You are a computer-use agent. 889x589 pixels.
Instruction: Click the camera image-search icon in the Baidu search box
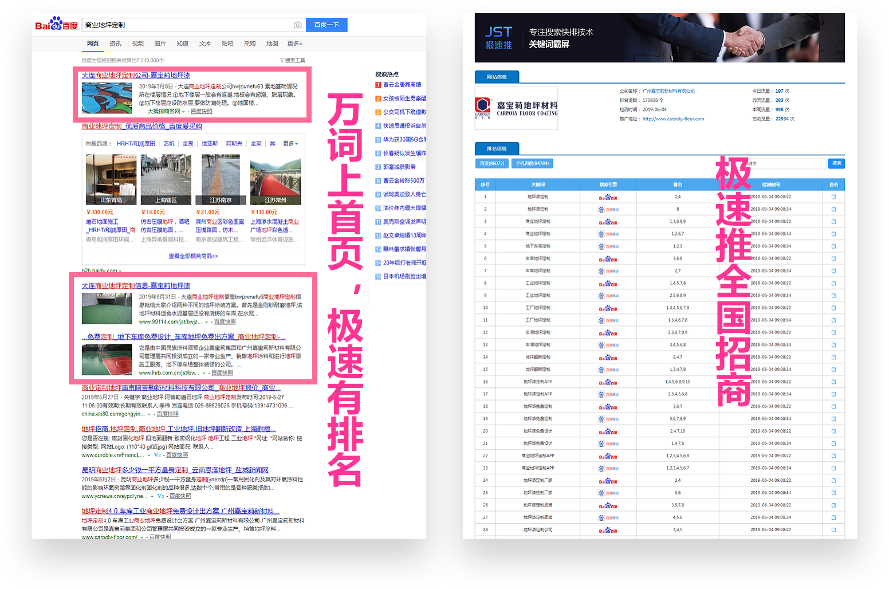point(297,25)
